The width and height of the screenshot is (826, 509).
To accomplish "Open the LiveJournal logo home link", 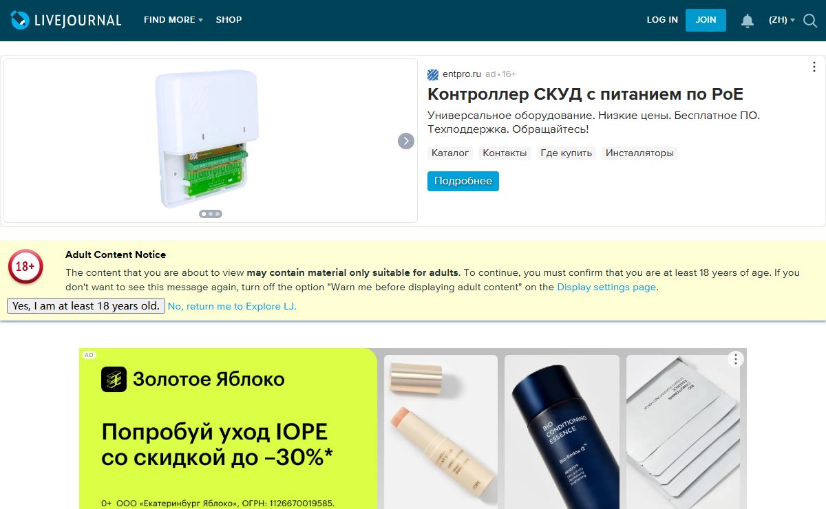I will point(66,20).
